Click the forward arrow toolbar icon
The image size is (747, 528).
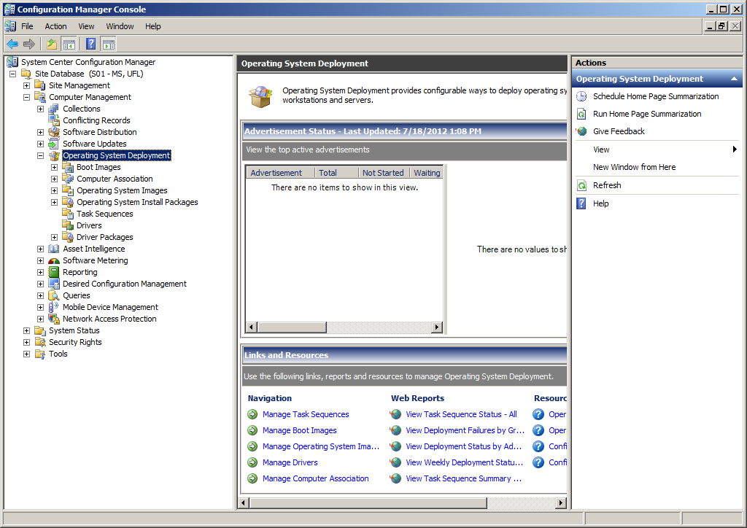pos(29,44)
